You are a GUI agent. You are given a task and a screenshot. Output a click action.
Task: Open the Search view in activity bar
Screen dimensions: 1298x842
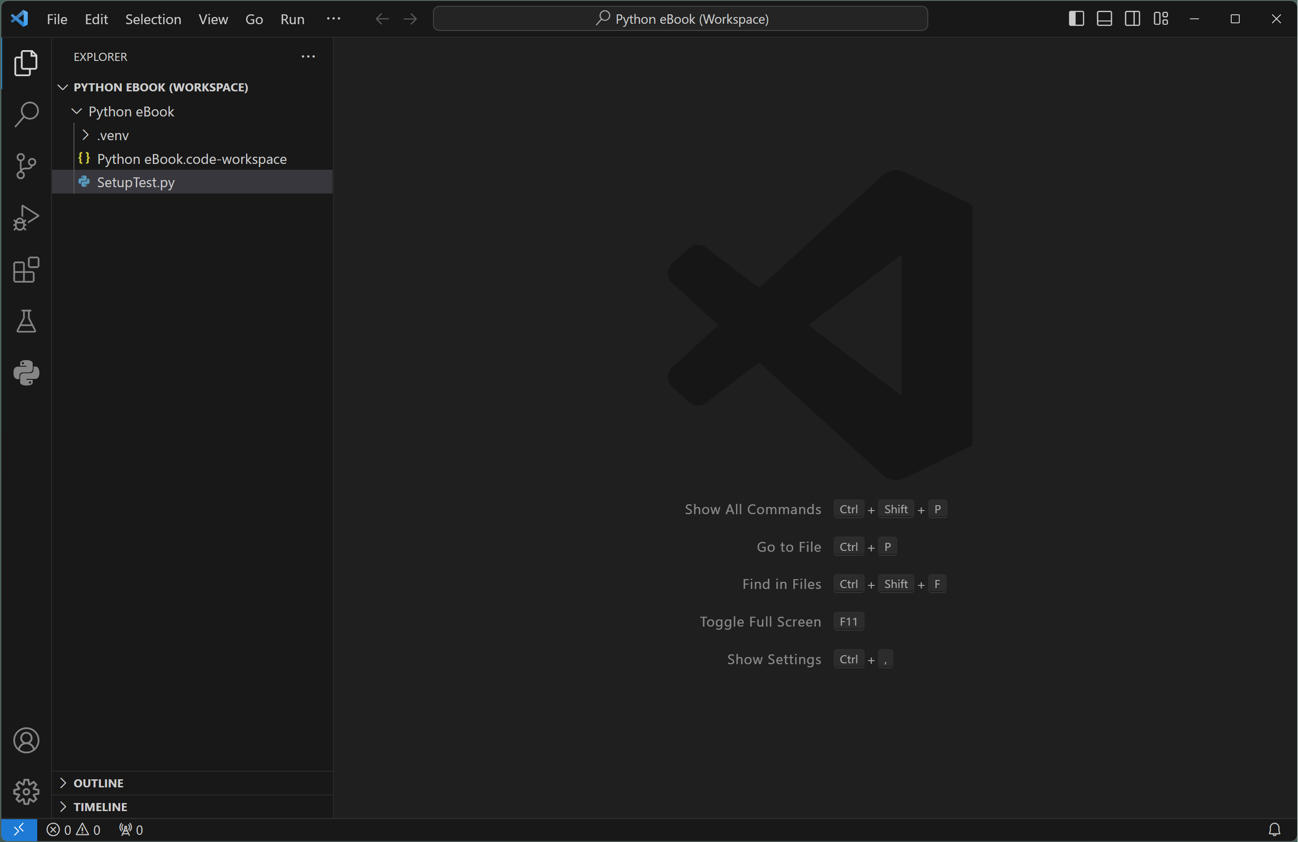[x=26, y=114]
